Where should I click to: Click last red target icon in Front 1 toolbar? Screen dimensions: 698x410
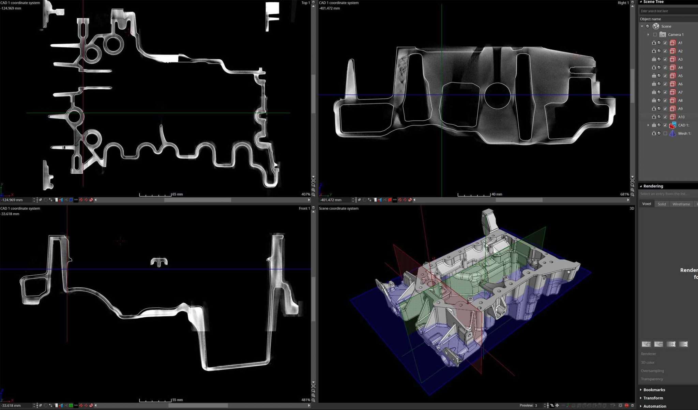click(91, 406)
